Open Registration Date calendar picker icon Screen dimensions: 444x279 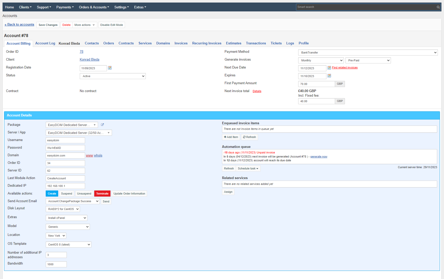point(110,68)
